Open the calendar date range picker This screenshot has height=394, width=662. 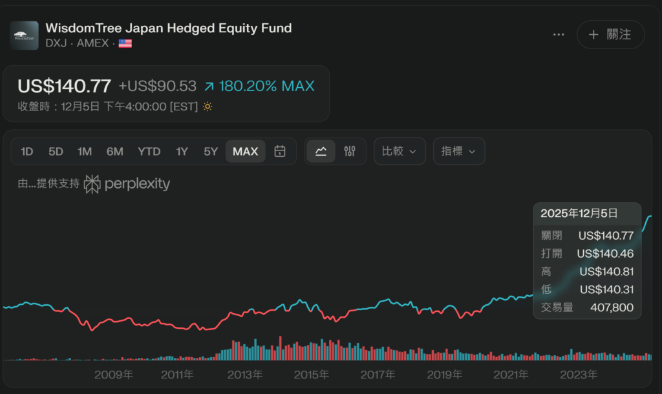click(x=280, y=151)
